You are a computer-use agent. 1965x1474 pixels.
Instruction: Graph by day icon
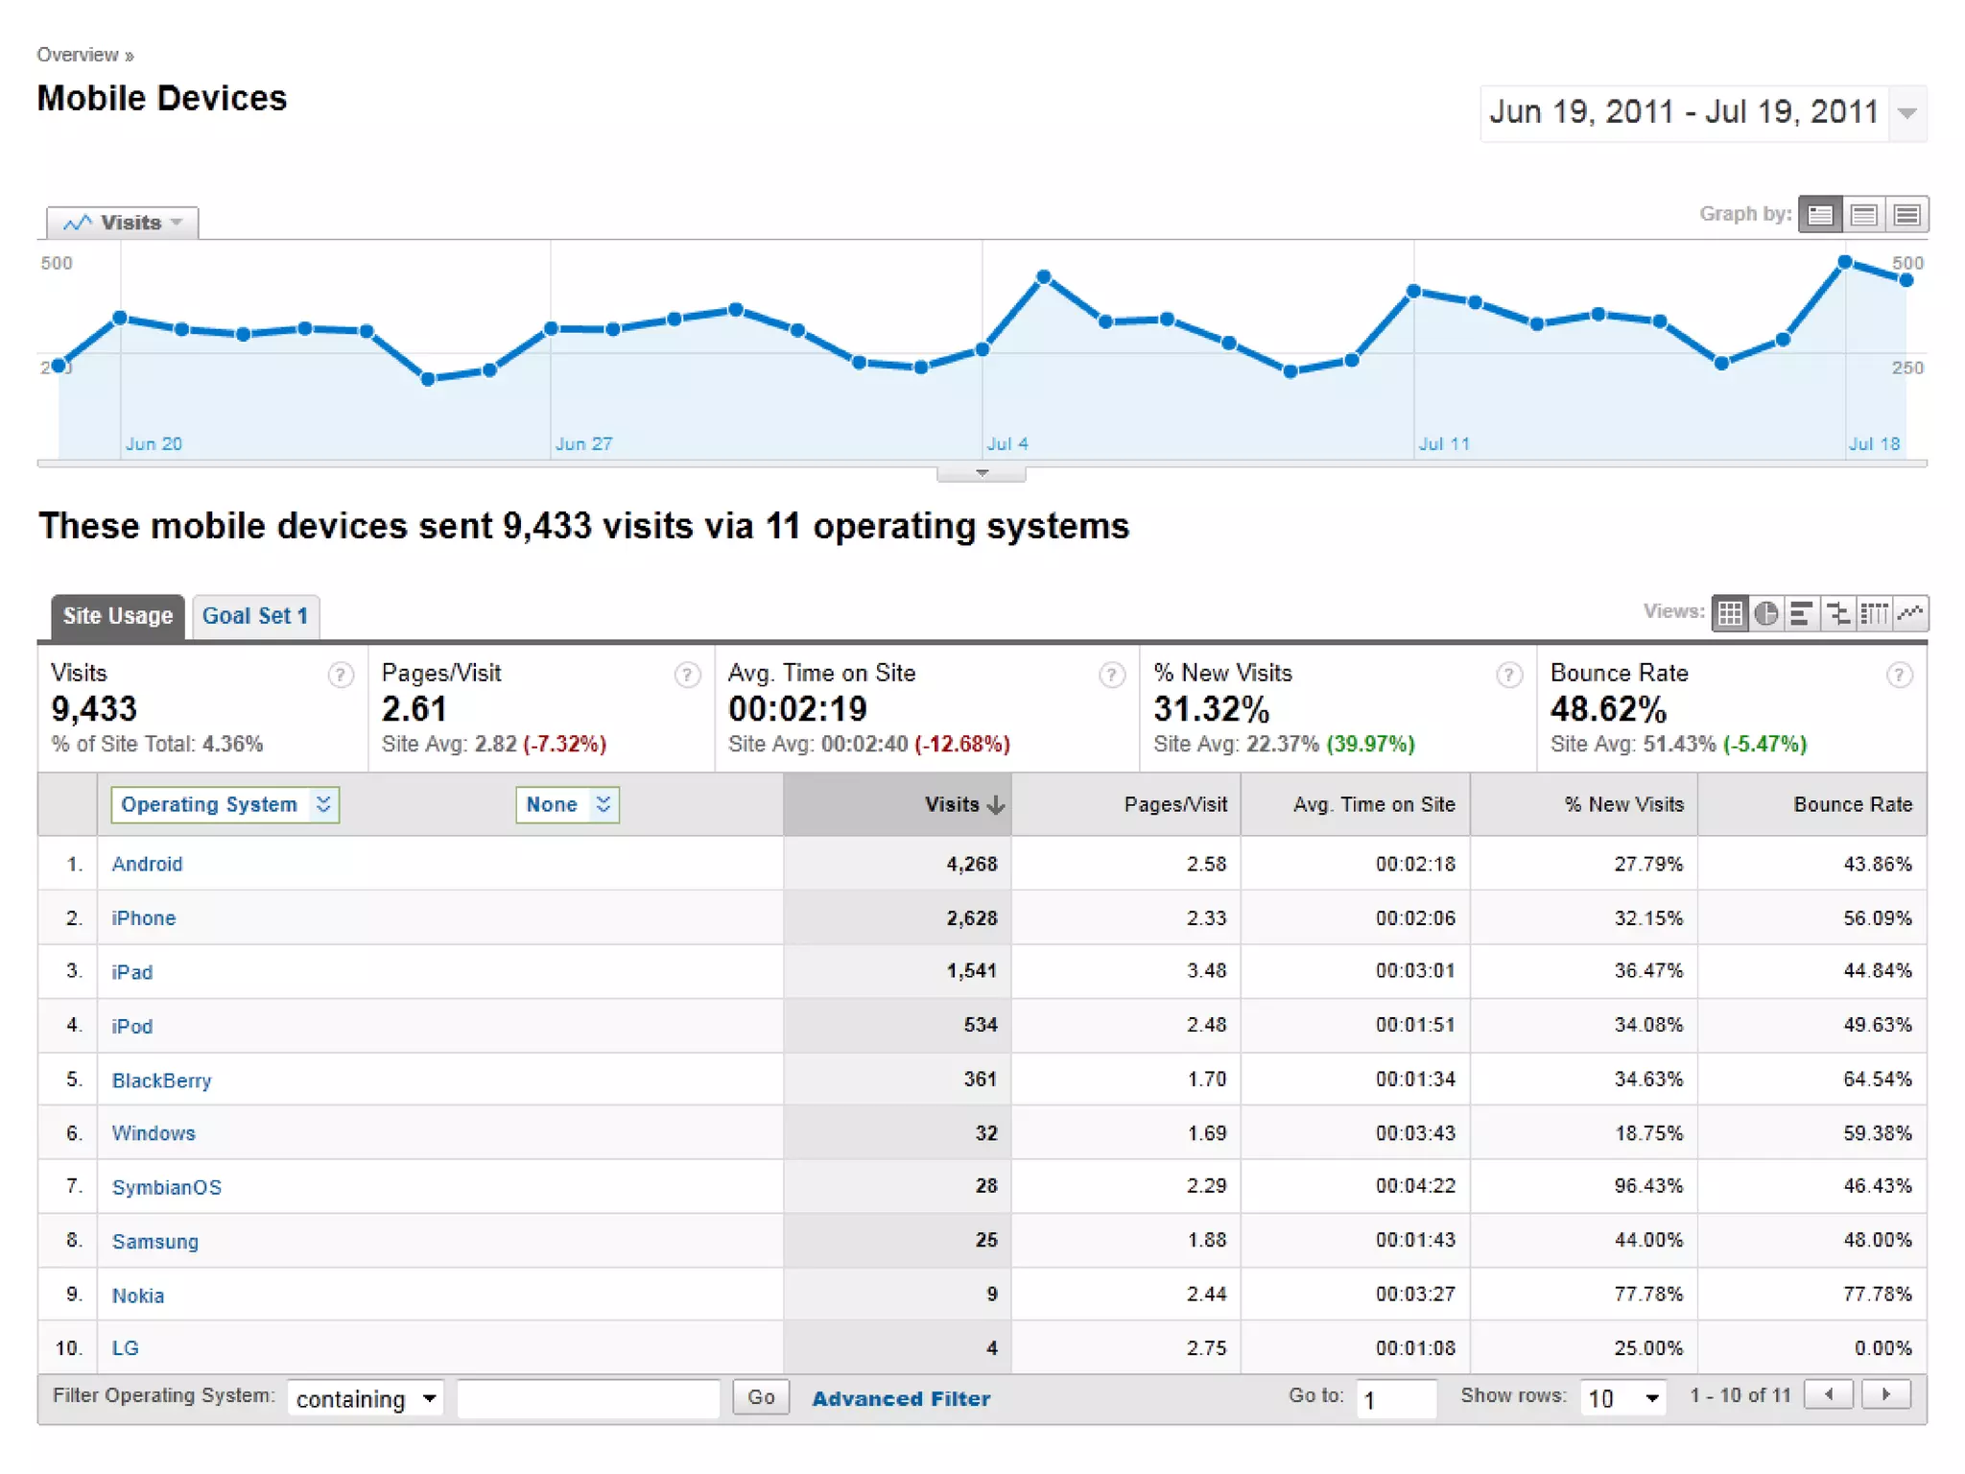pos(1820,215)
